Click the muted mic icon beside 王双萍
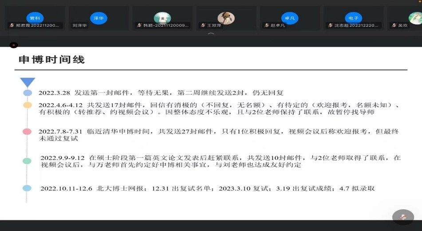 (x=203, y=26)
